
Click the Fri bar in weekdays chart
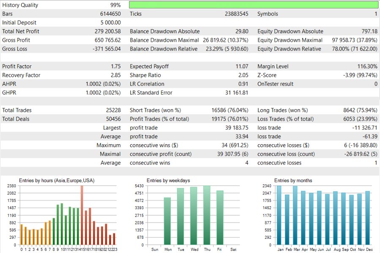click(220, 218)
